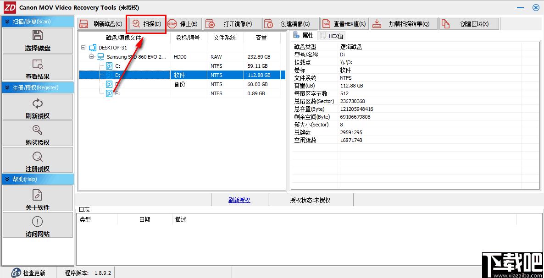
Task: Click the 文件系统 column header
Action: [225, 38]
